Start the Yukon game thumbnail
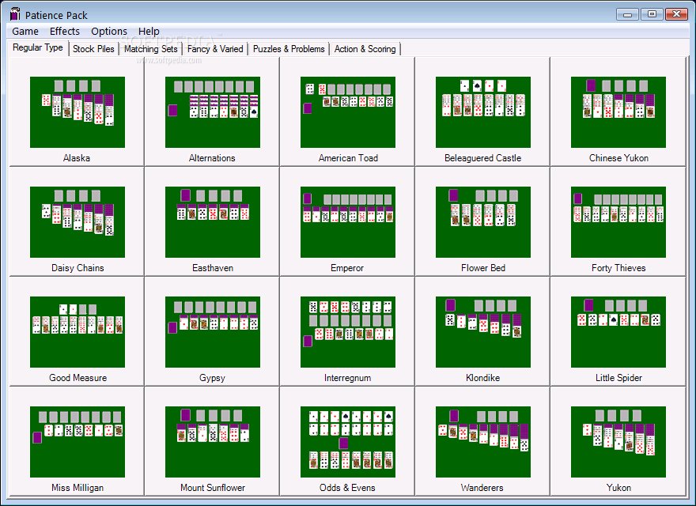The height and width of the screenshot is (506, 696). [x=618, y=442]
